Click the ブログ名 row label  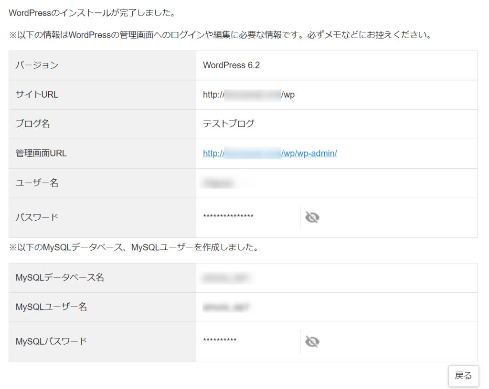tap(33, 124)
